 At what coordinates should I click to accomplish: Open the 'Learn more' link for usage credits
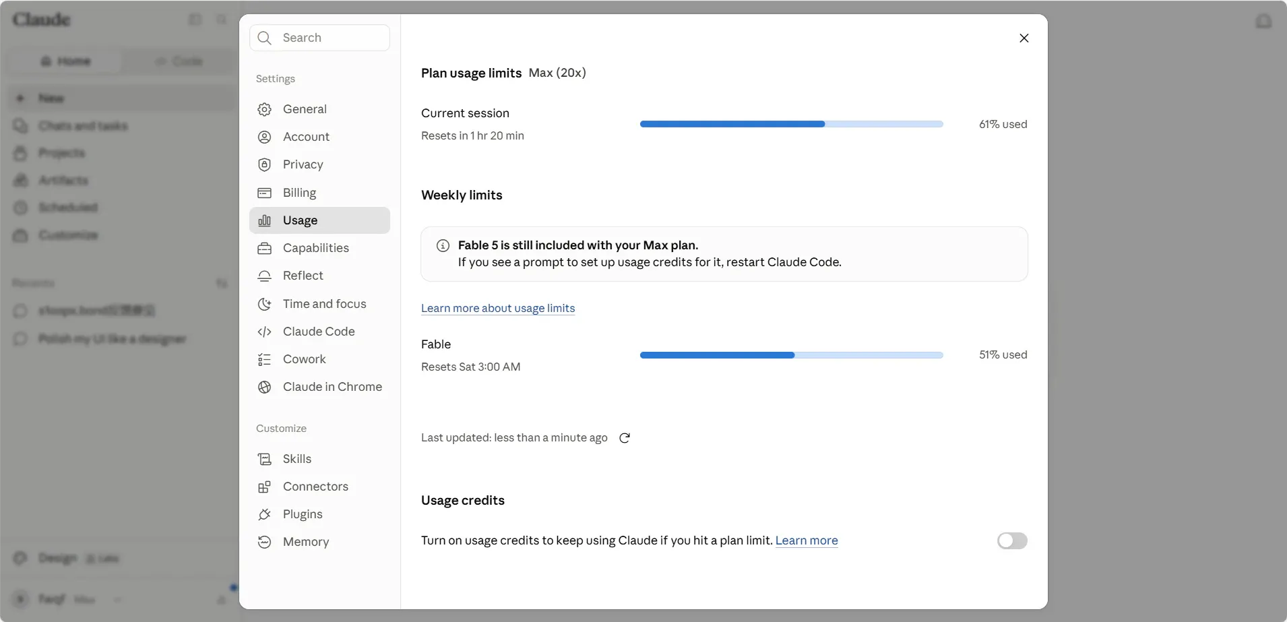[807, 540]
